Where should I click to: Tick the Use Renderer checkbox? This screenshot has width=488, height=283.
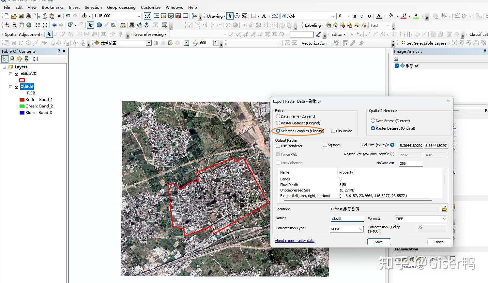(278, 146)
